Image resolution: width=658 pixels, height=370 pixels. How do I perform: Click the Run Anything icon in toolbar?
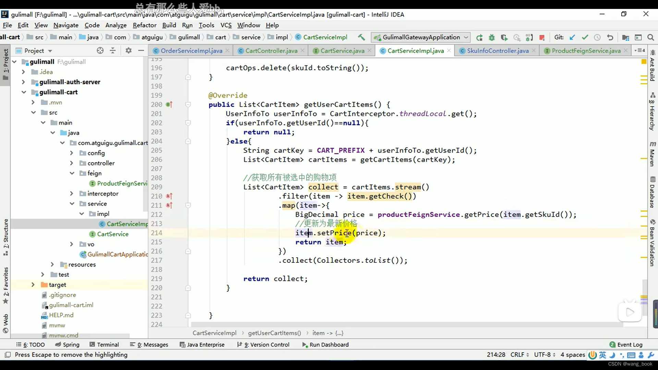point(638,37)
